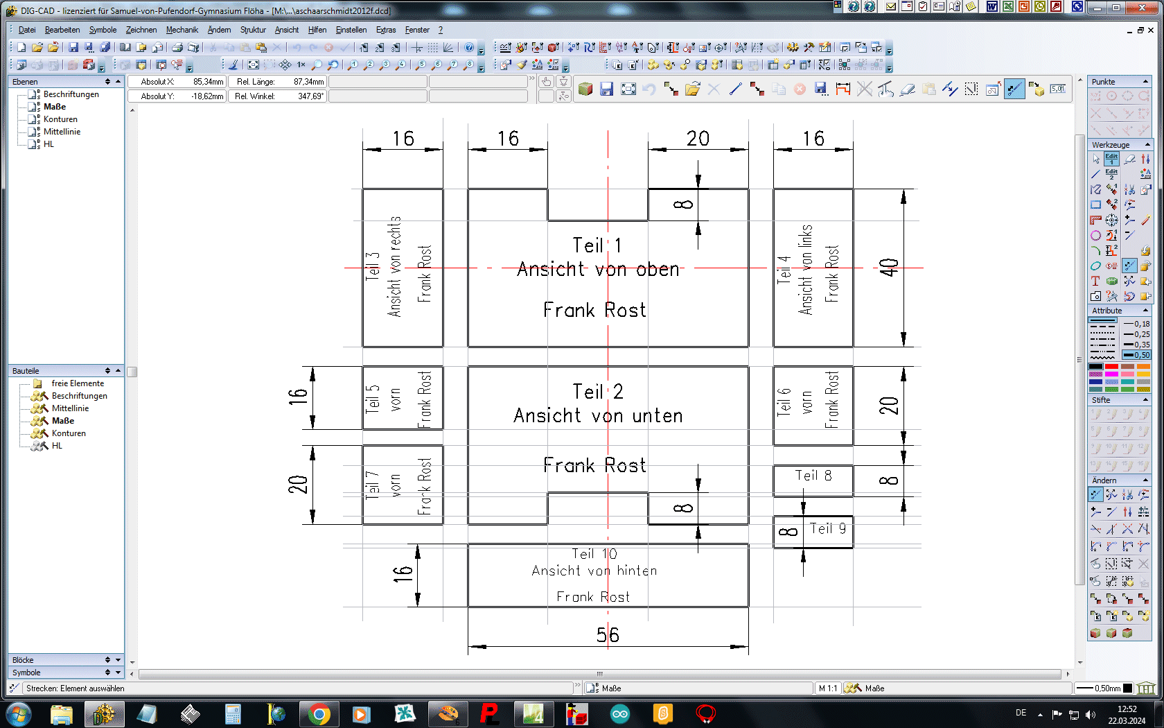
Task: Select the 0,25 line width
Action: (1137, 334)
